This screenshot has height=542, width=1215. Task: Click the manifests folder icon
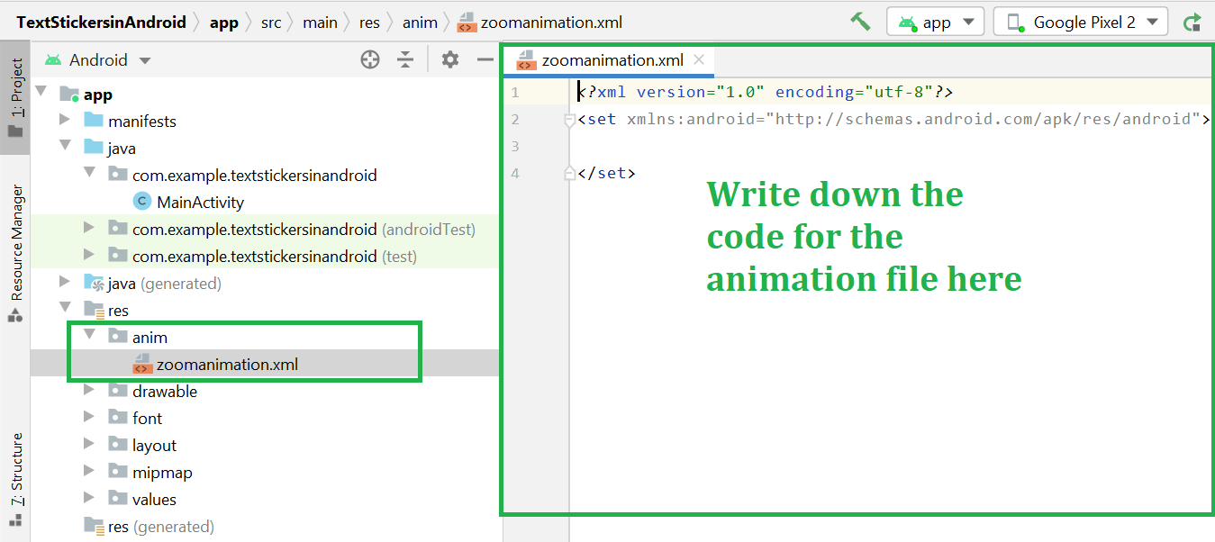point(94,121)
